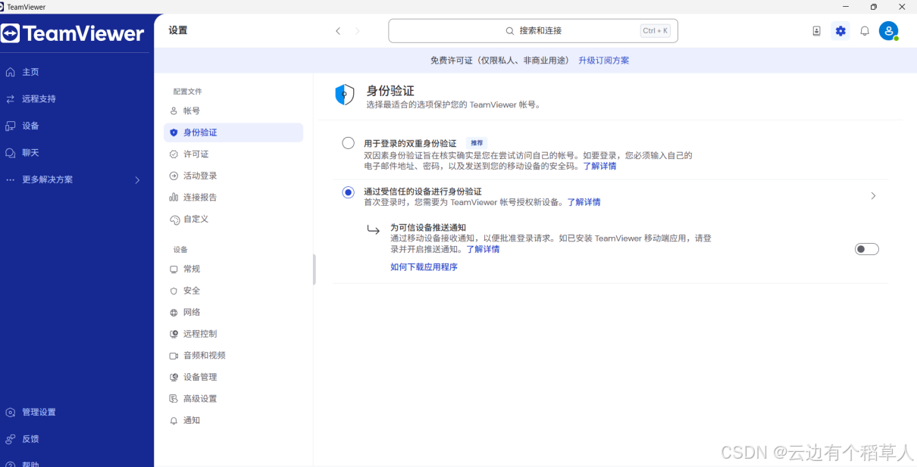
Task: Click the 身份验证 shield header icon
Action: pyautogui.click(x=344, y=95)
